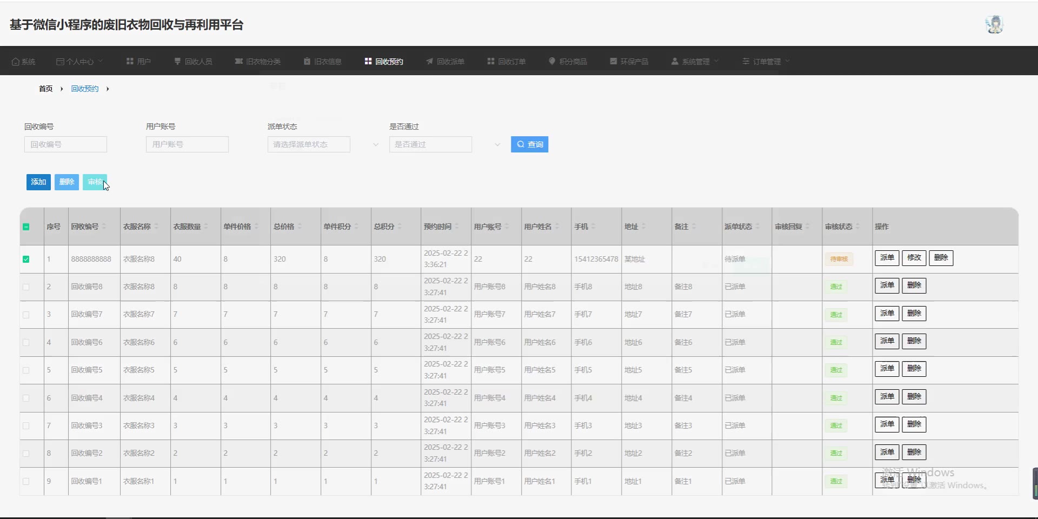Screen dimensions: 1038x519
Task: Open the 回收订单 grid navigation icon
Action: [491, 62]
